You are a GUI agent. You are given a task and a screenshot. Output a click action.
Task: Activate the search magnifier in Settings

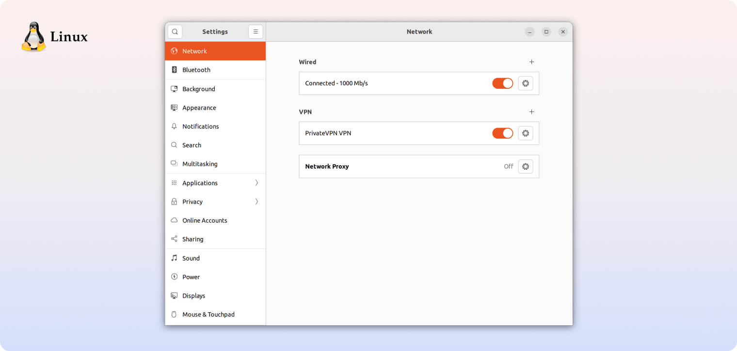(175, 31)
